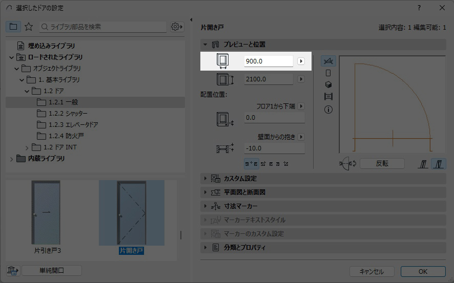
Task: Toggle the left door opening orientation
Action: coord(424,164)
